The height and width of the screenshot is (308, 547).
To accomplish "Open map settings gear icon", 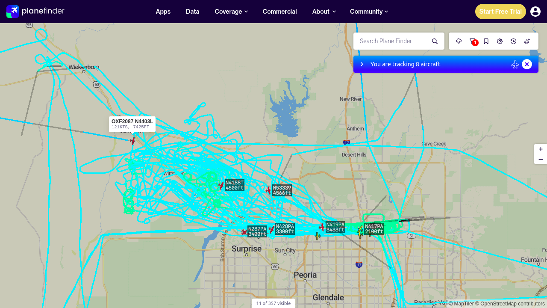I will click(500, 41).
